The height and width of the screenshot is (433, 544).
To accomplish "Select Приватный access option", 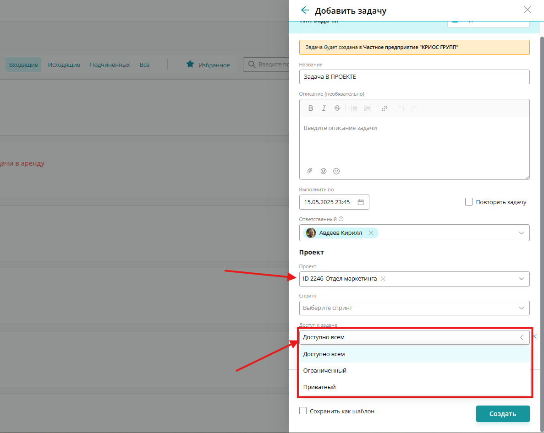I will click(415, 387).
